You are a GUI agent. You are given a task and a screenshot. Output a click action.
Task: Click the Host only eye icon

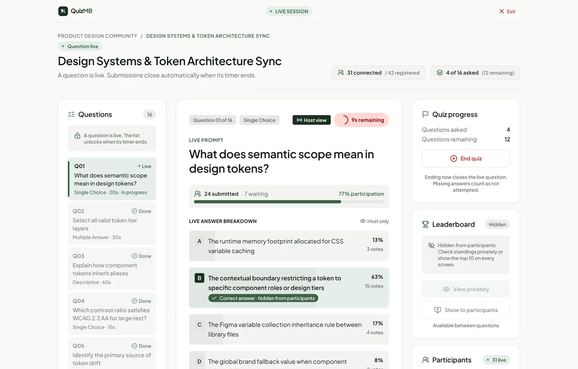pyautogui.click(x=363, y=221)
